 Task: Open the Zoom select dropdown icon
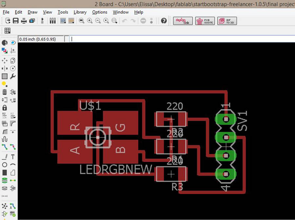114,21
